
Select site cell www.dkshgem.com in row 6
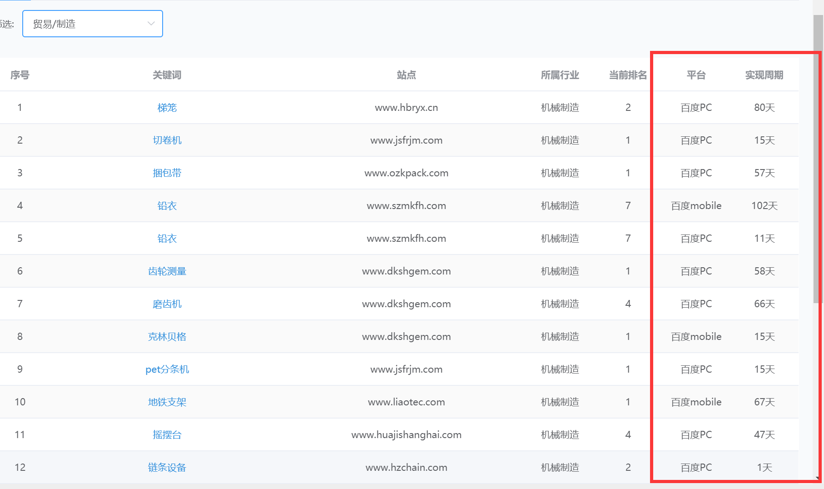(406, 271)
